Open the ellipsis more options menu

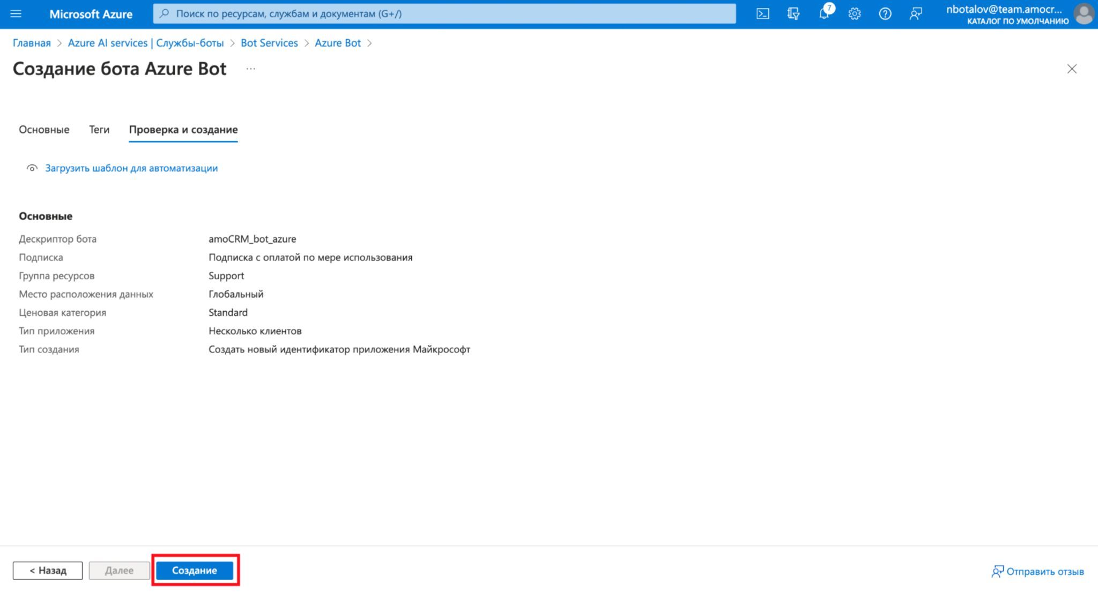point(251,69)
